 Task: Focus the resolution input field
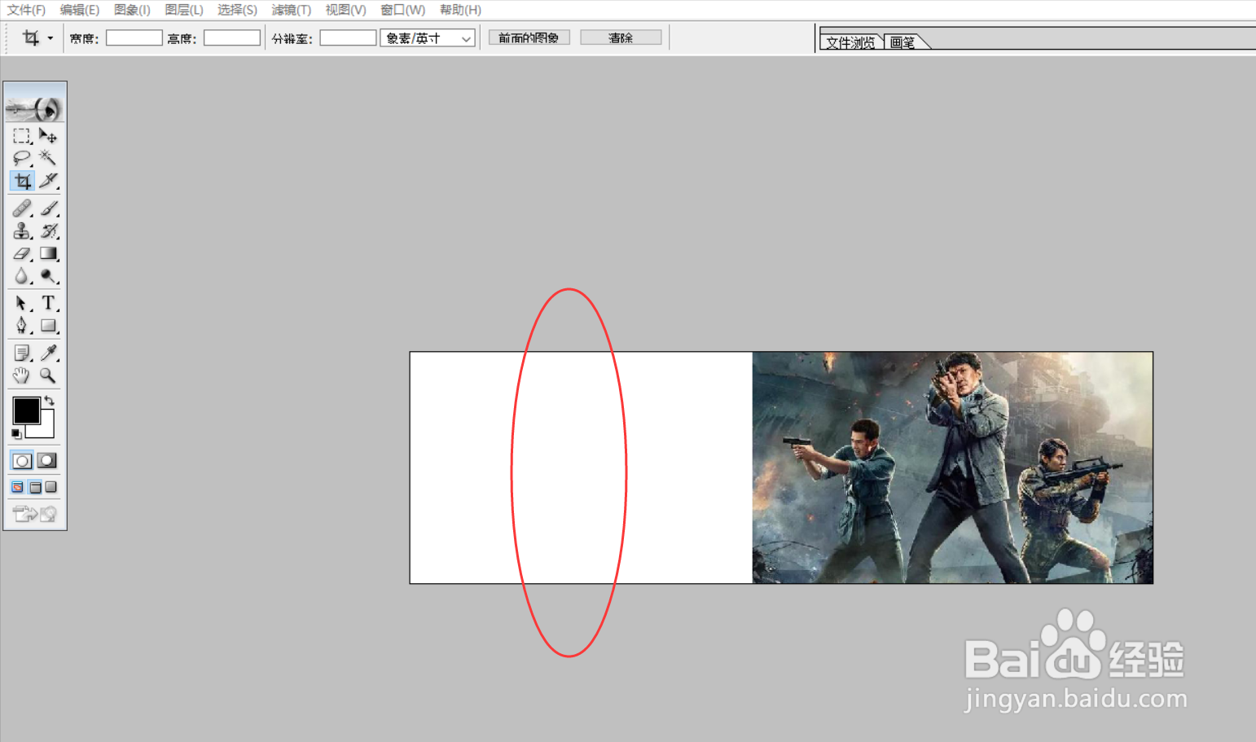pyautogui.click(x=348, y=38)
